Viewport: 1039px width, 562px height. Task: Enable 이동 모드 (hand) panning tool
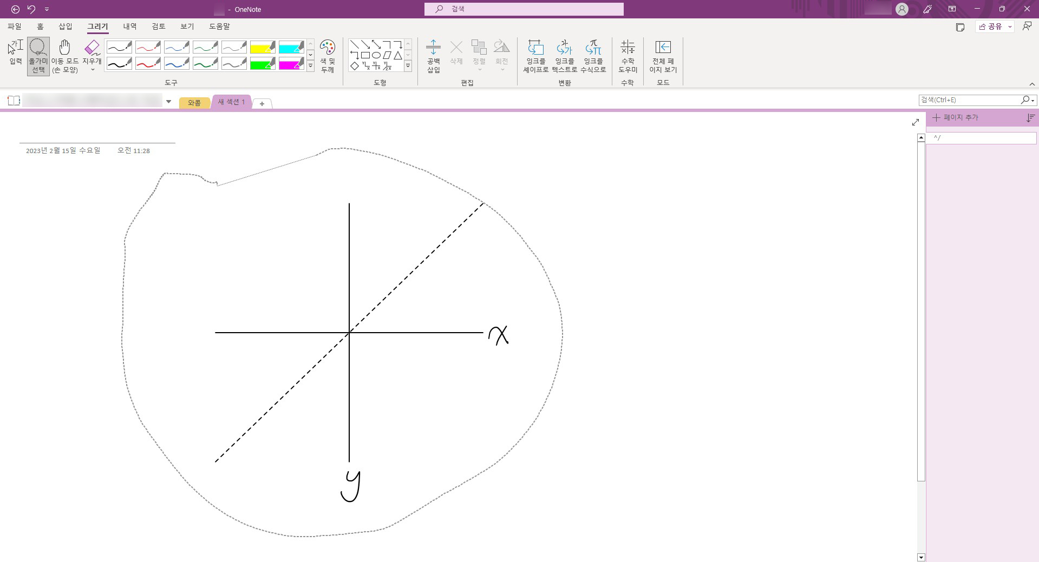tap(65, 56)
